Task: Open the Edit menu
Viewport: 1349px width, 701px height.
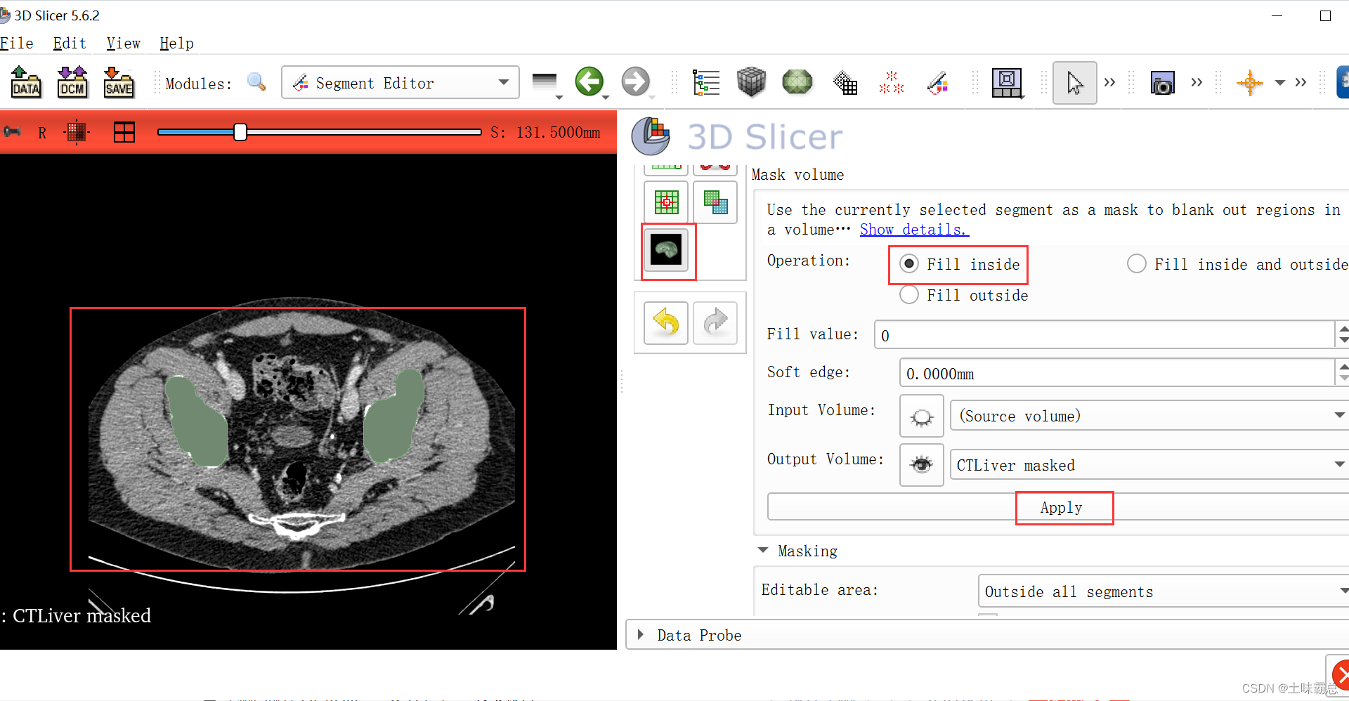Action: pos(69,43)
